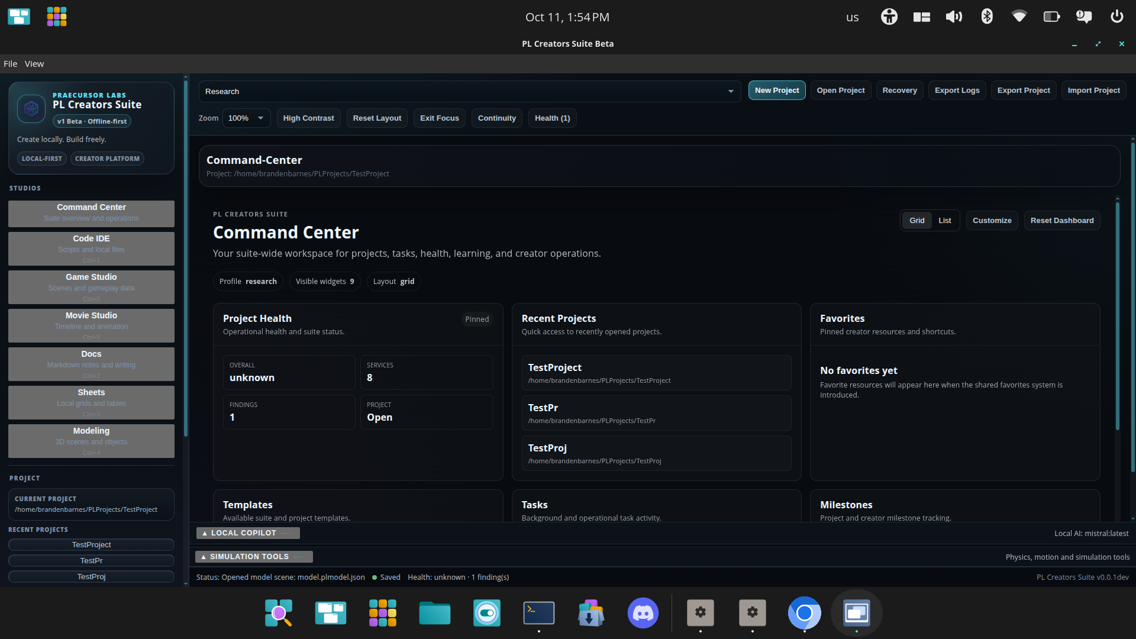This screenshot has height=639, width=1136.
Task: Open the power menu icon
Action: (1116, 17)
